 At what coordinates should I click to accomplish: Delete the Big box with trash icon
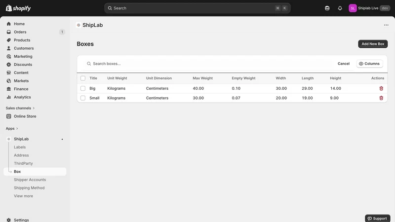[381, 88]
